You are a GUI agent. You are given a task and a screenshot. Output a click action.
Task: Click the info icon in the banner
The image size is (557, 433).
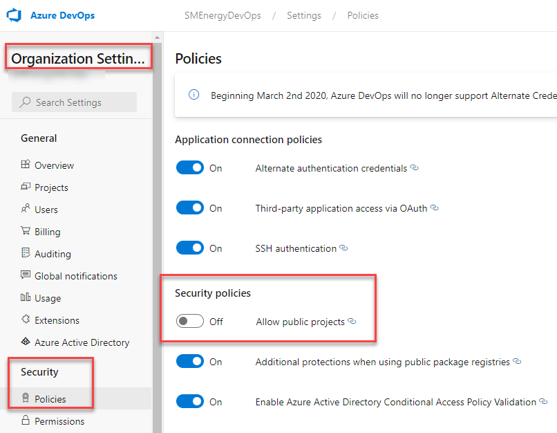pyautogui.click(x=194, y=95)
